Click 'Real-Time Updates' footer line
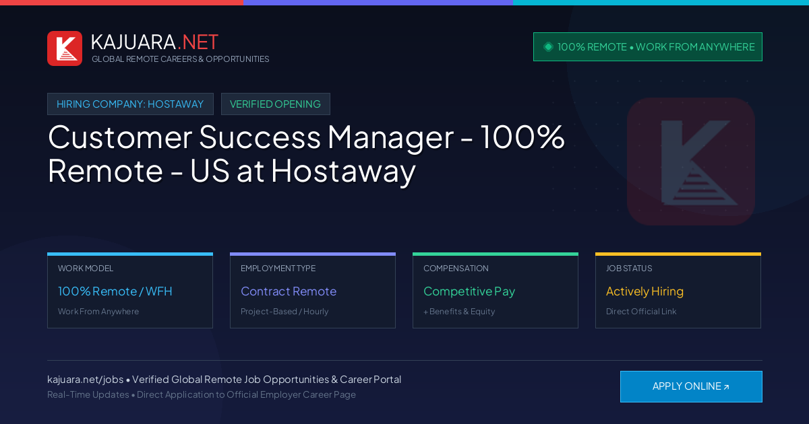 [202, 394]
